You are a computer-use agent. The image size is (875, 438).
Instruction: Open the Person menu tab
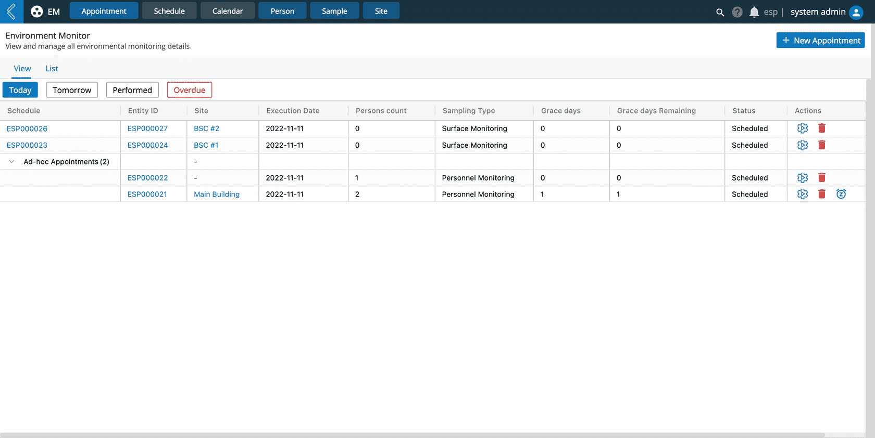pyautogui.click(x=282, y=11)
